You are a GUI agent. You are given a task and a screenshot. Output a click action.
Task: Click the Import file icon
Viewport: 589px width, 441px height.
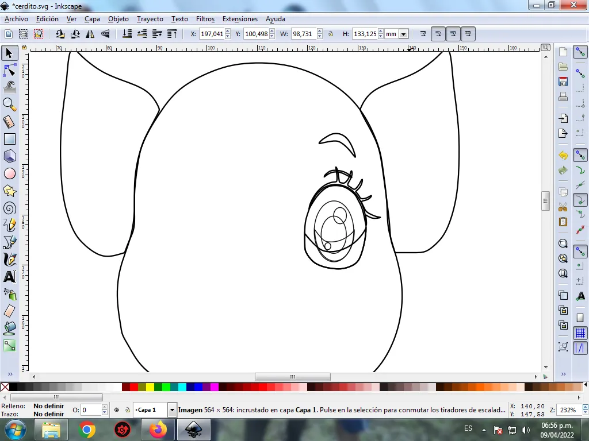coord(563,118)
